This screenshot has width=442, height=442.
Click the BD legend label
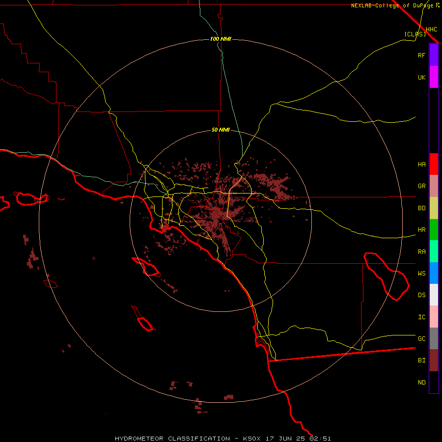[422, 208]
